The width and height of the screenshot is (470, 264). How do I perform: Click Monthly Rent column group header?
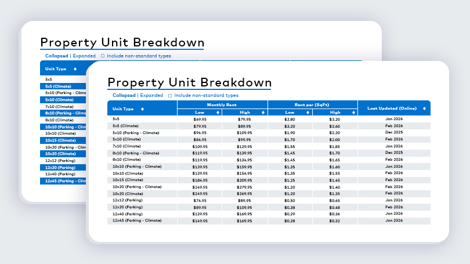(x=222, y=104)
